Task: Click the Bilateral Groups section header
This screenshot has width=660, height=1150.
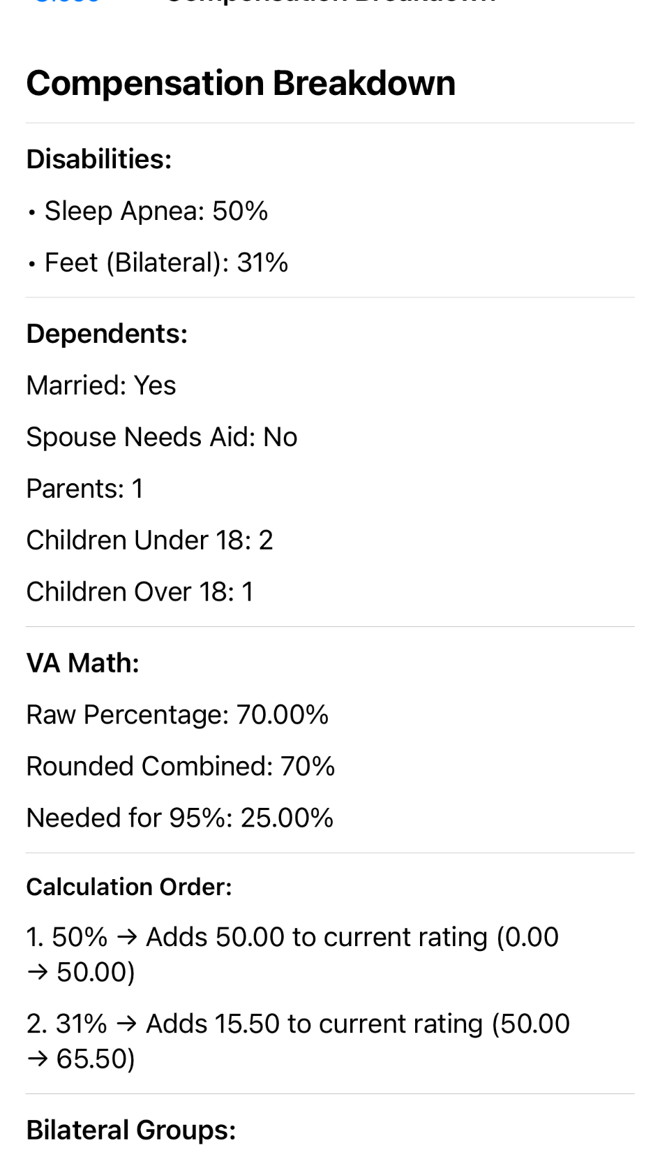Action: tap(131, 1130)
